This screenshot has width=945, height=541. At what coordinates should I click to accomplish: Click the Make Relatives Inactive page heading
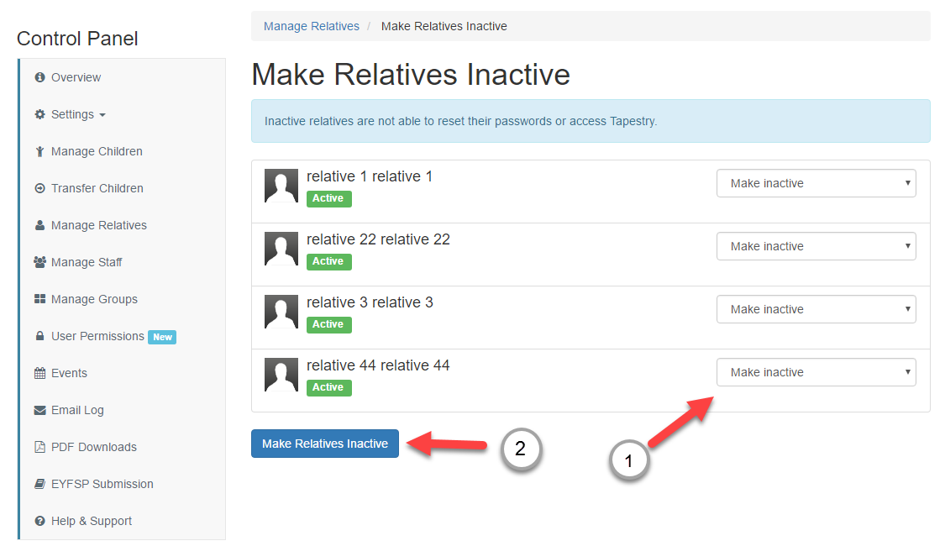click(x=411, y=75)
